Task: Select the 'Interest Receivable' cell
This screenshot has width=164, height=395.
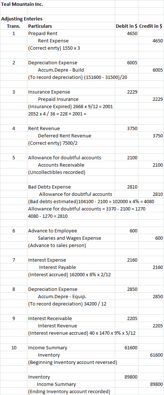Action: (x=50, y=318)
